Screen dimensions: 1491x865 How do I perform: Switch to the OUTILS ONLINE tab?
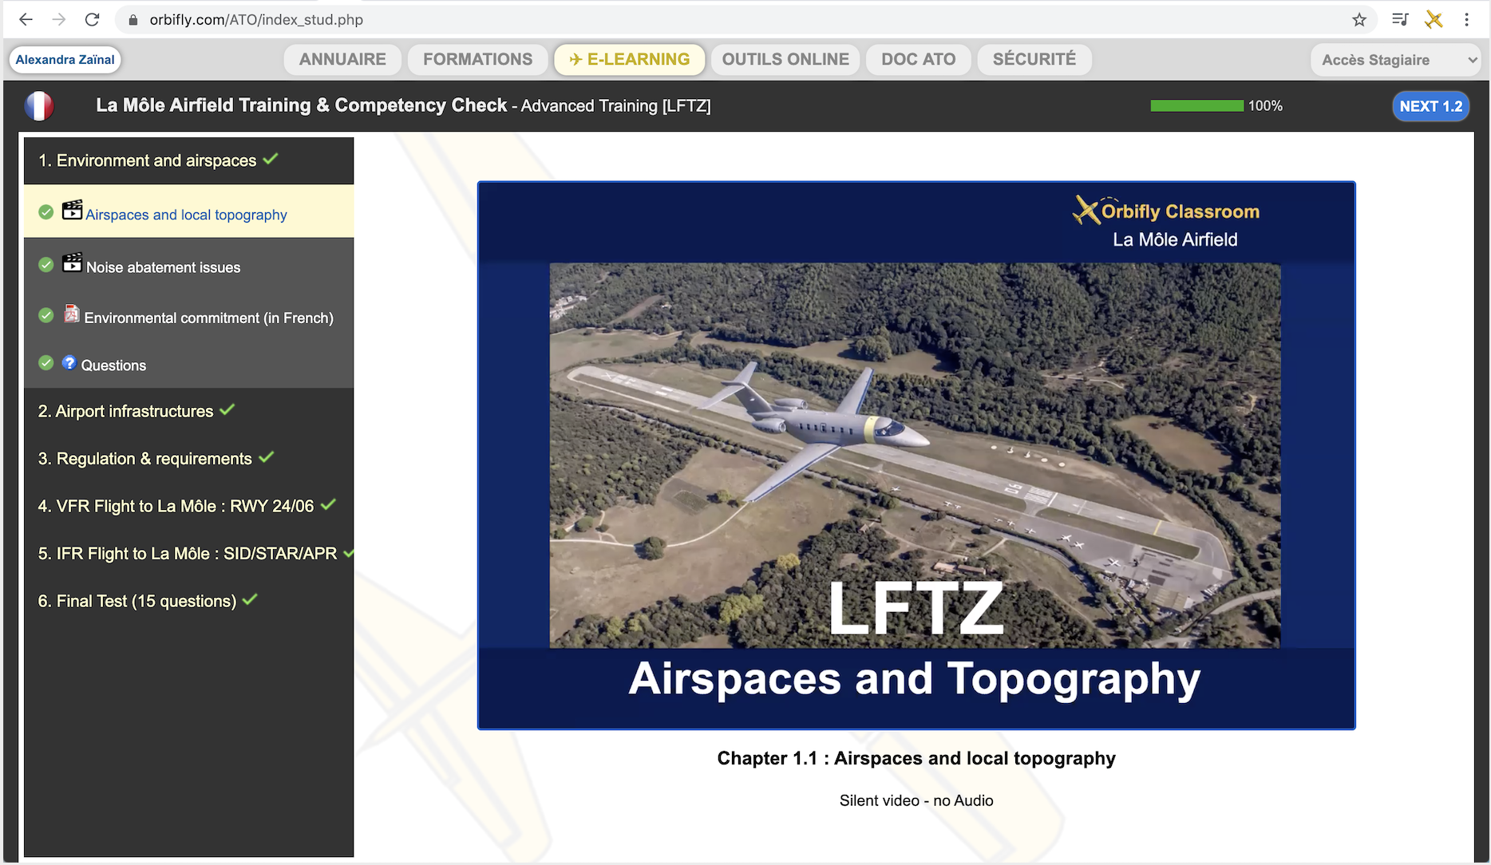(x=785, y=60)
